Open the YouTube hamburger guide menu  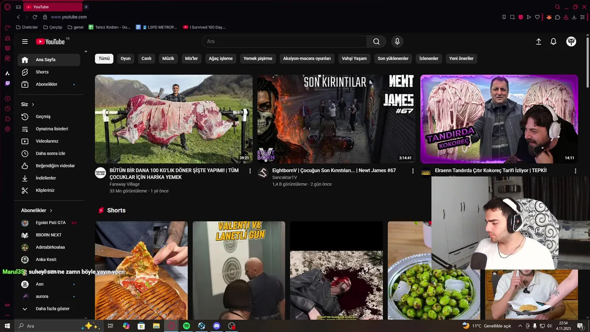click(x=25, y=41)
